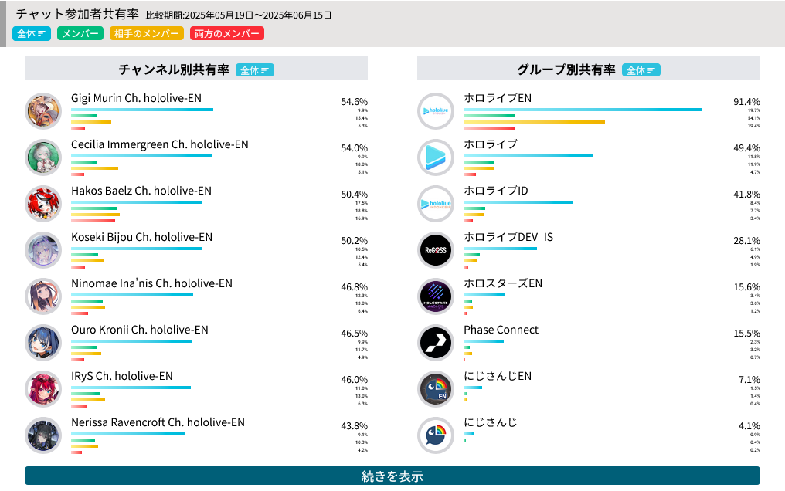Open Nerissa Ravencroft Ch. hololive-EN link

pyautogui.click(x=158, y=422)
